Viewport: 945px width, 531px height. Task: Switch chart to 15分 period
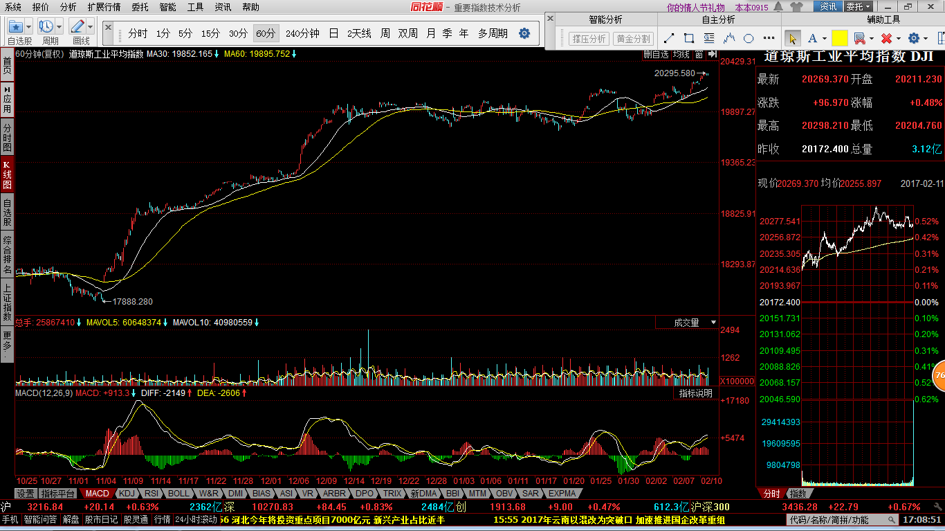(x=210, y=33)
